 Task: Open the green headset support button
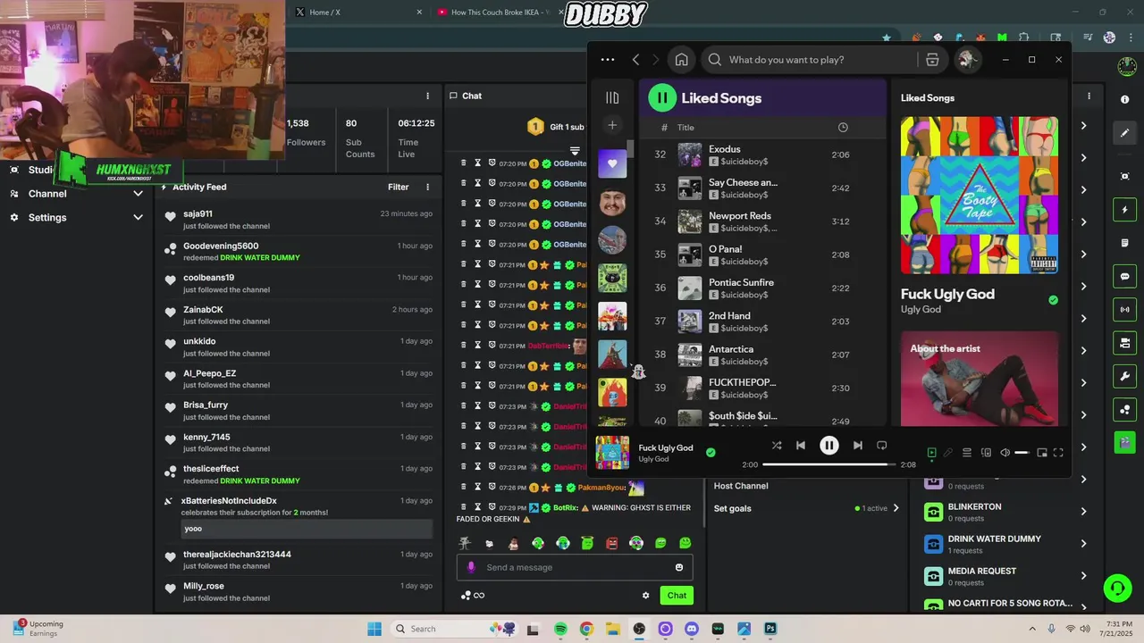pos(1116,587)
